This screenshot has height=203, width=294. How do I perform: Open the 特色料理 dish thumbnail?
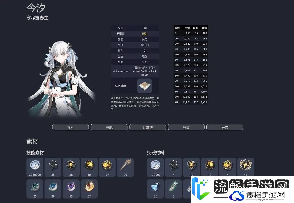(x=145, y=86)
